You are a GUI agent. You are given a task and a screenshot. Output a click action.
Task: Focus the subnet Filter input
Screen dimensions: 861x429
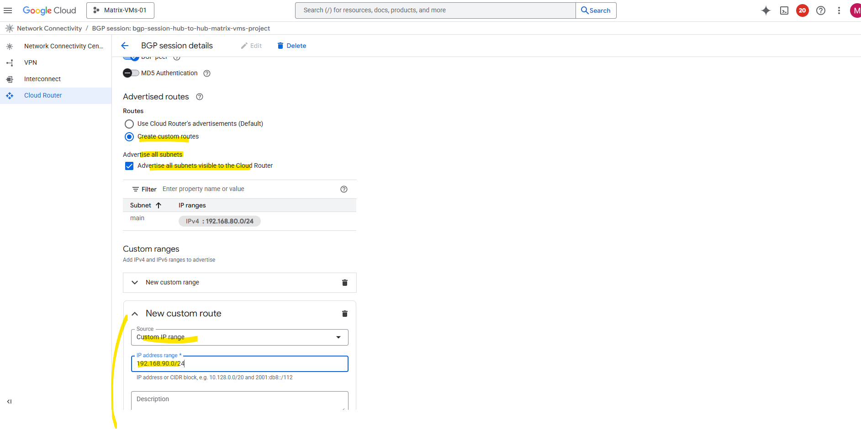tap(249, 189)
